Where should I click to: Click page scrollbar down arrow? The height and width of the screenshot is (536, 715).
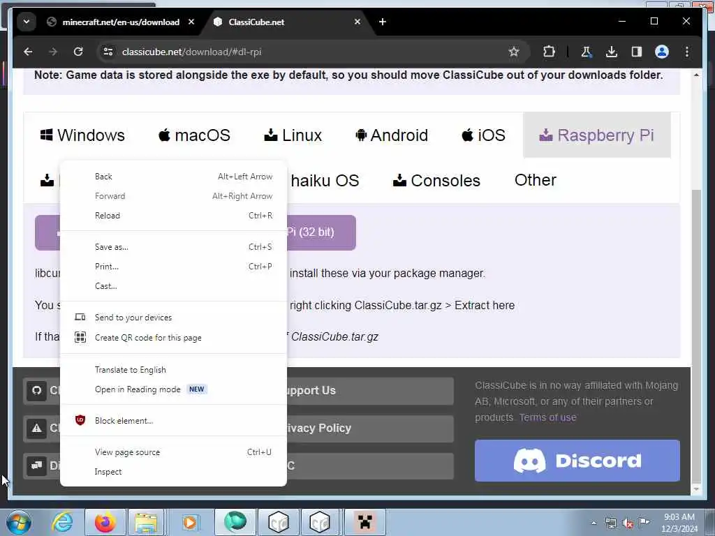tap(696, 489)
